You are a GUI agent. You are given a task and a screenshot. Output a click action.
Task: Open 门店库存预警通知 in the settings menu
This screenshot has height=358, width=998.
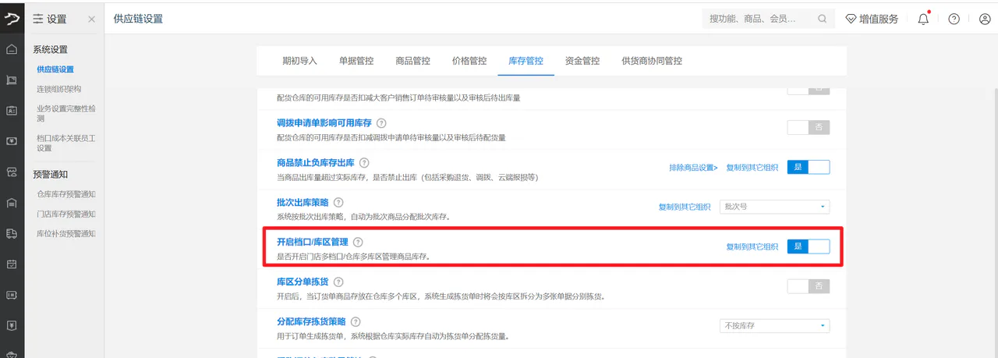[65, 214]
